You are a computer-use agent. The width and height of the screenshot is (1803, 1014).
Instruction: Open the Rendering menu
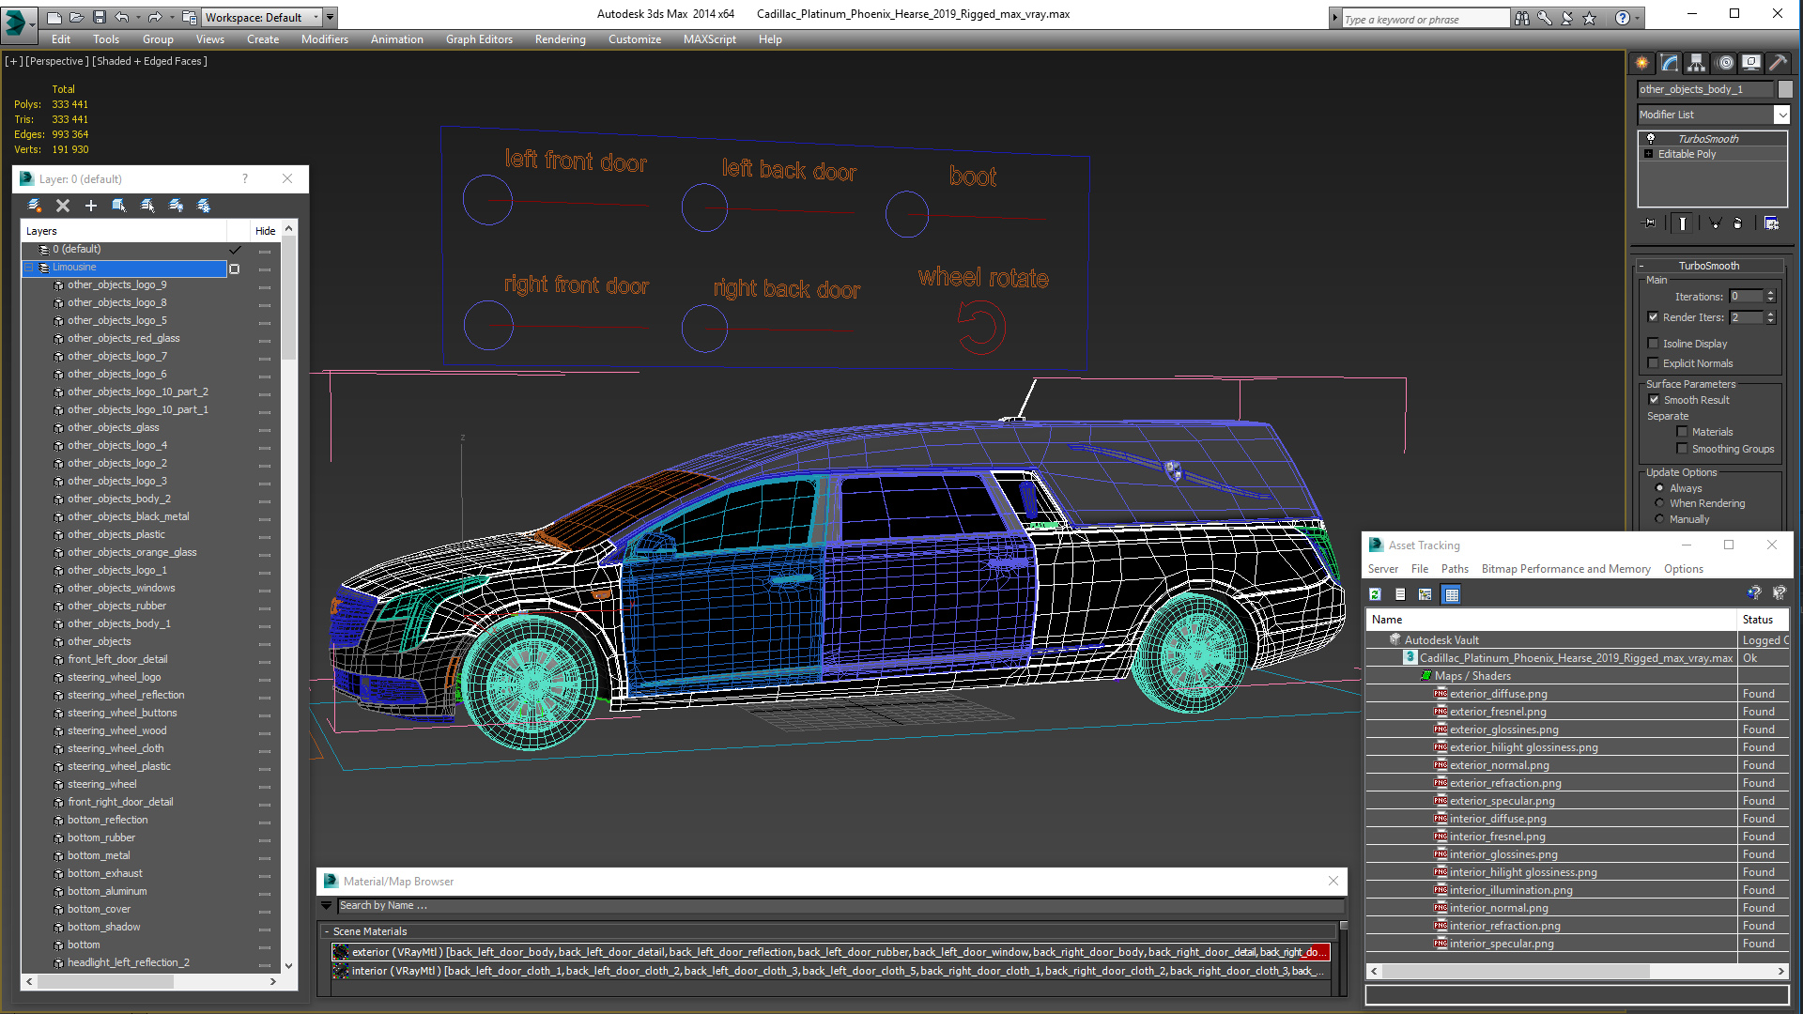(560, 39)
